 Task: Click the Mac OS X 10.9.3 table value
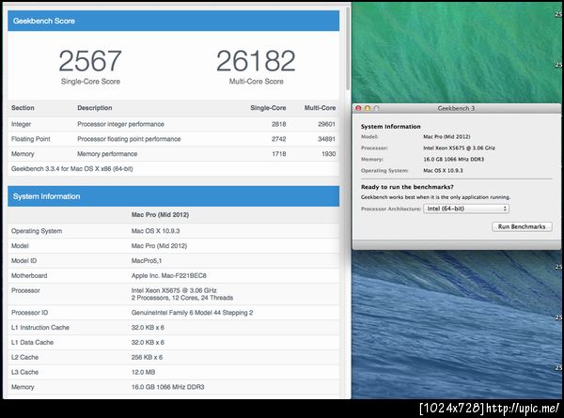click(x=155, y=231)
